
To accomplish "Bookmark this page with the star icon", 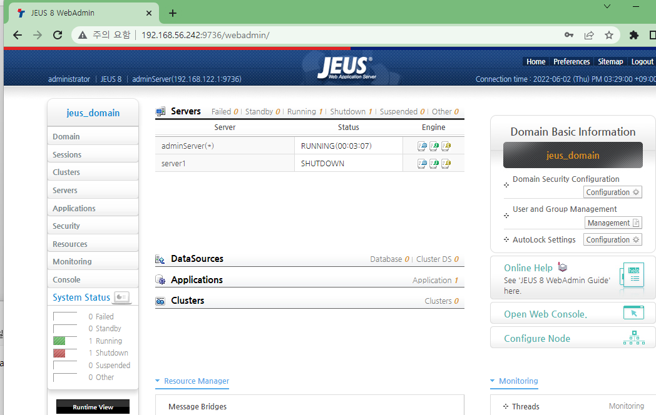I will [609, 35].
